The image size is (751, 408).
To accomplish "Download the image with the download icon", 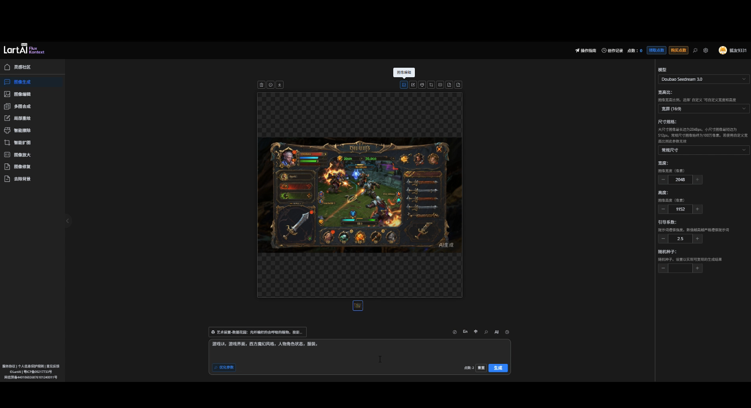I will (280, 85).
